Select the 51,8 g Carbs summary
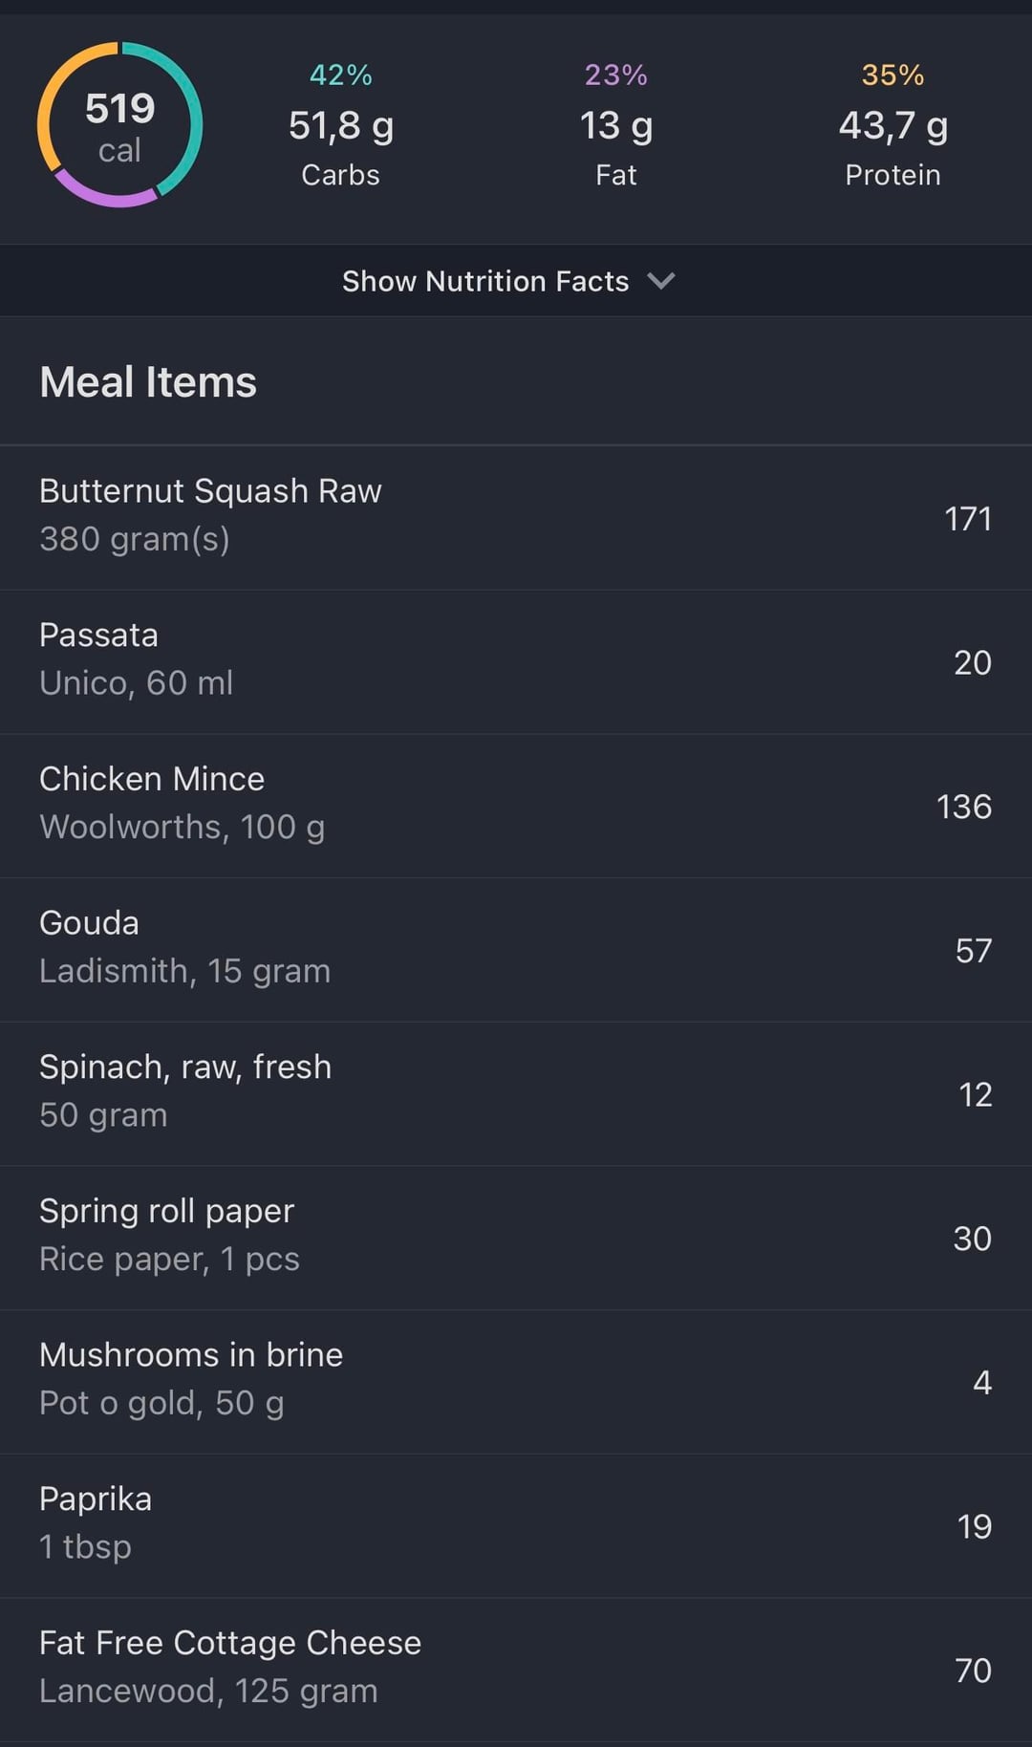Screen dimensions: 1032x1747 [x=341, y=126]
